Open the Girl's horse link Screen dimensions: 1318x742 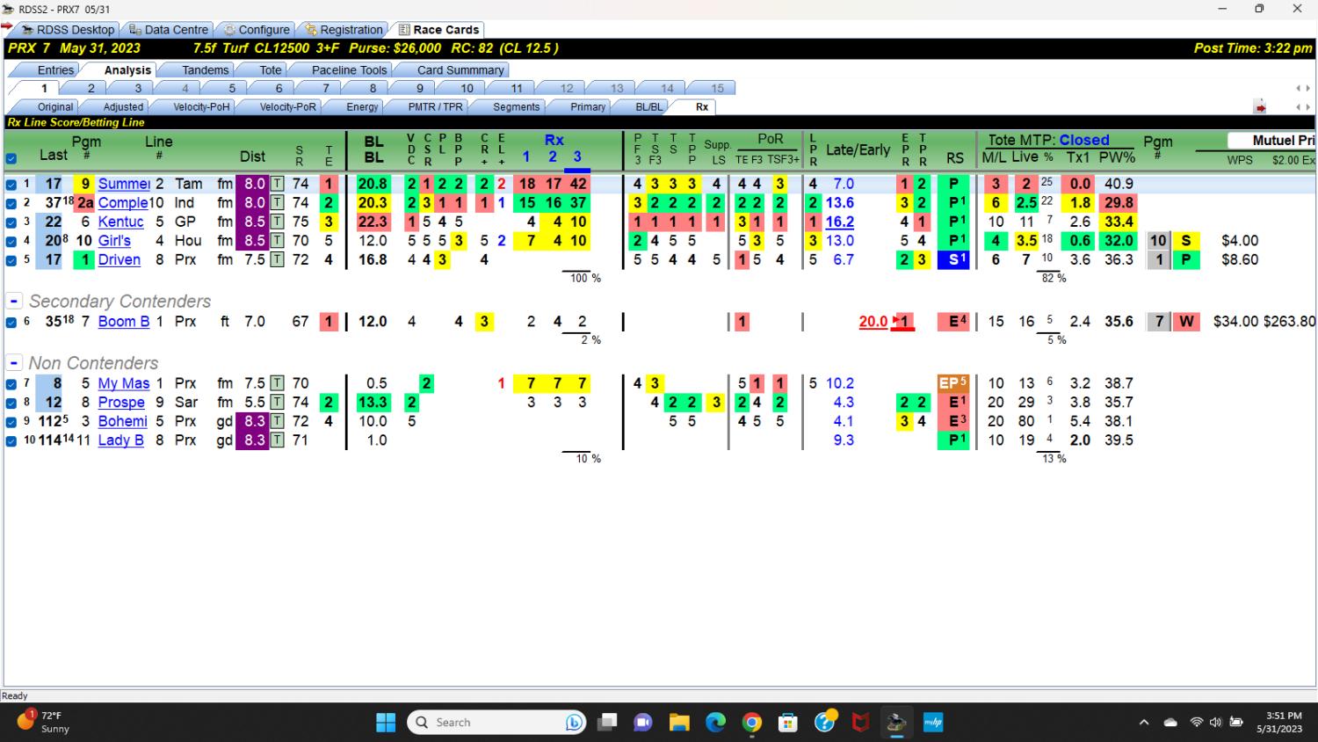114,241
